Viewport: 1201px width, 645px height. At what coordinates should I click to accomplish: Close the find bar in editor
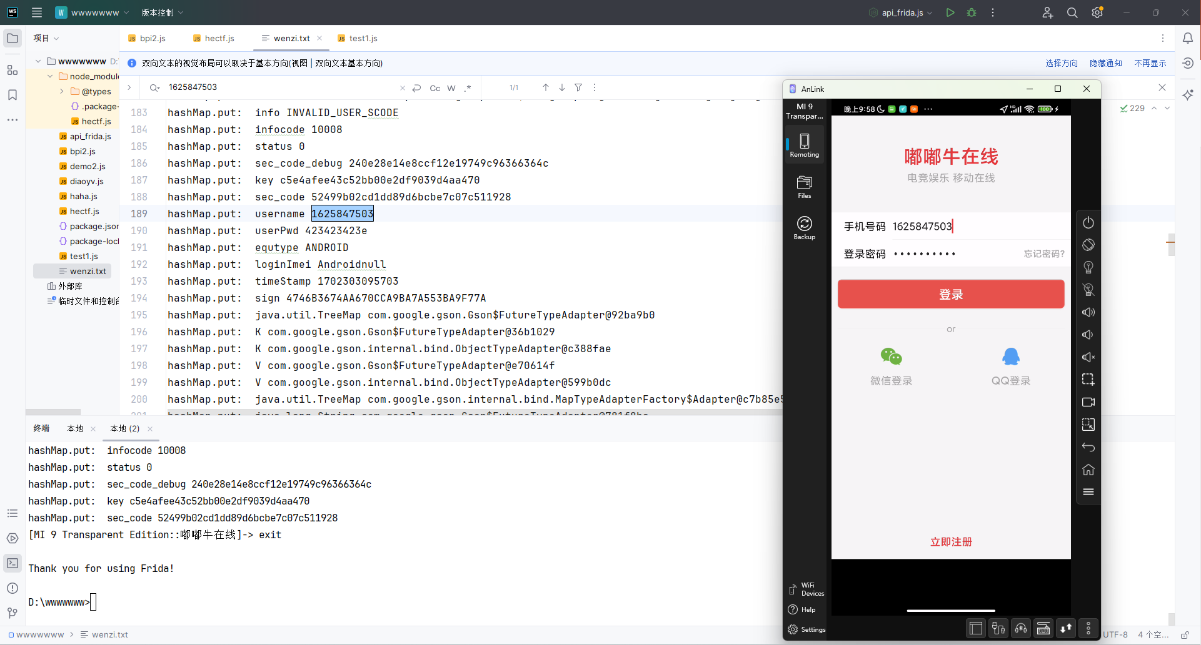(1162, 87)
